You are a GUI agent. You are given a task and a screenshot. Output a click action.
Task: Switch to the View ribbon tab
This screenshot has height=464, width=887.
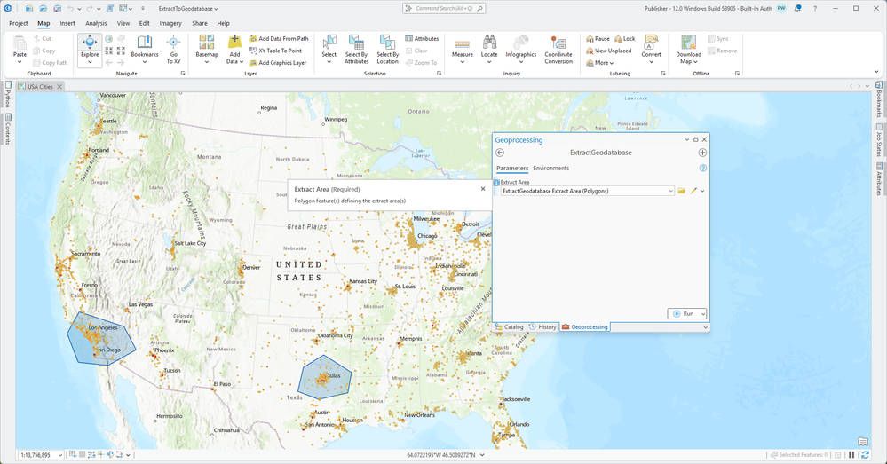123,23
